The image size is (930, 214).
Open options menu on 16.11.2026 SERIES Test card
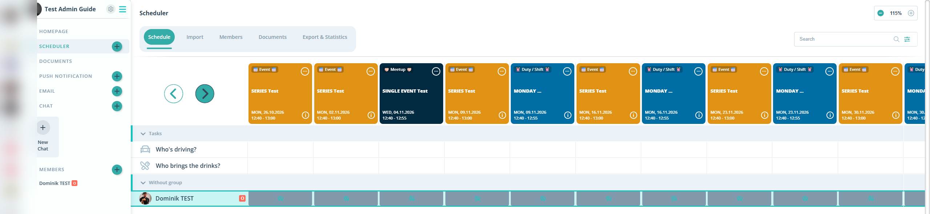[x=633, y=72]
